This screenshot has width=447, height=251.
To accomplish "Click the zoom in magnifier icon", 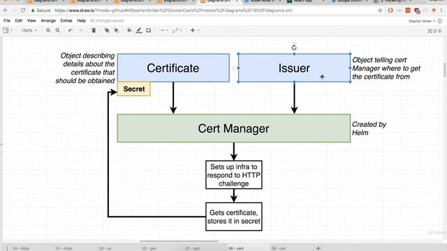I will tap(48, 31).
